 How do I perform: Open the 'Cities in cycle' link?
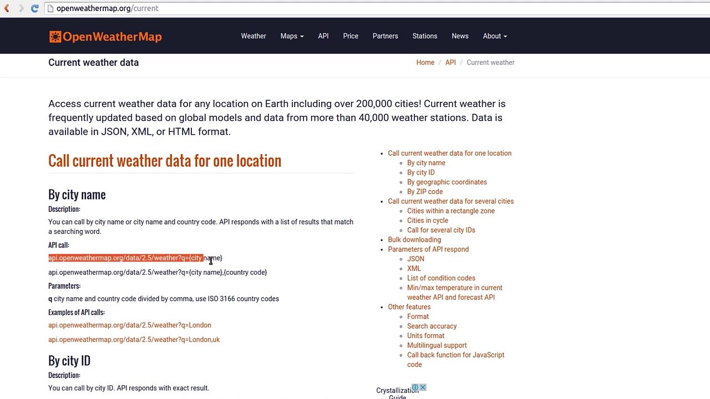click(428, 221)
